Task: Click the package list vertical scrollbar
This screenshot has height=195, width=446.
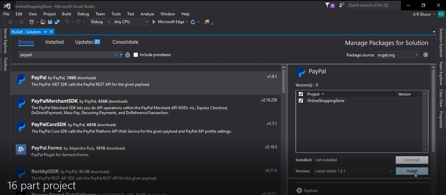Action: tap(283, 81)
